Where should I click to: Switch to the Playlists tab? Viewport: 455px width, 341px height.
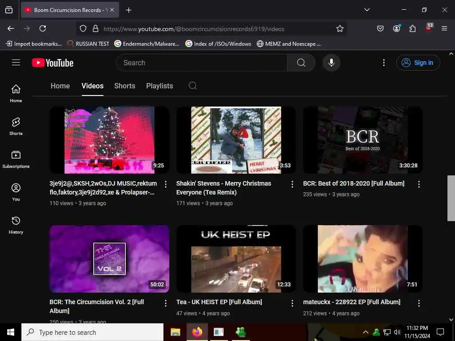pyautogui.click(x=160, y=86)
